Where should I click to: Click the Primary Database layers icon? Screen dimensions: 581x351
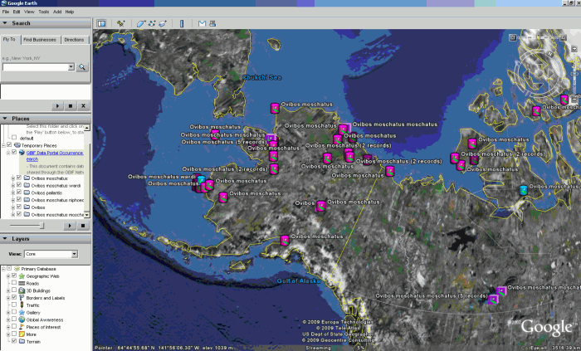click(x=17, y=269)
